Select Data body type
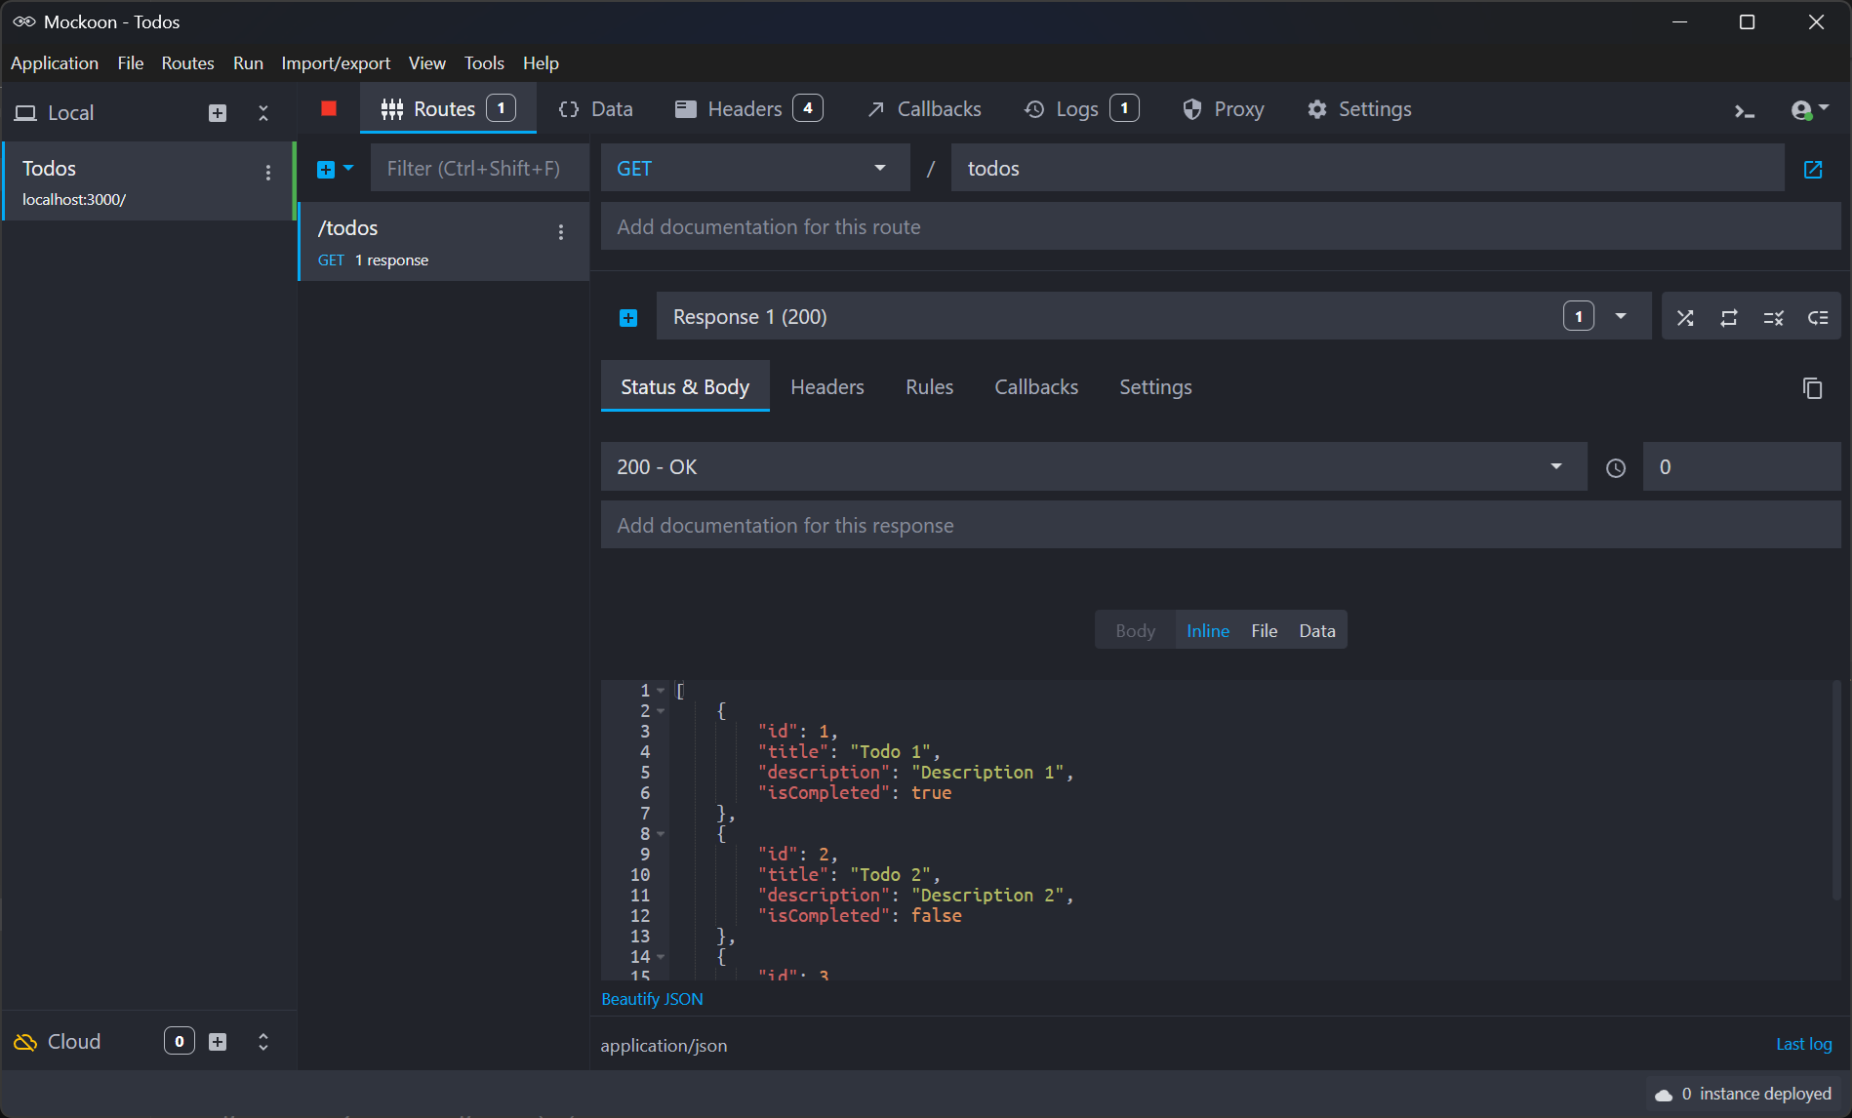 pos(1317,630)
